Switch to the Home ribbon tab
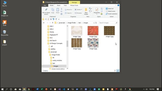Screen dimensions: 162x91 (x=52, y=5)
